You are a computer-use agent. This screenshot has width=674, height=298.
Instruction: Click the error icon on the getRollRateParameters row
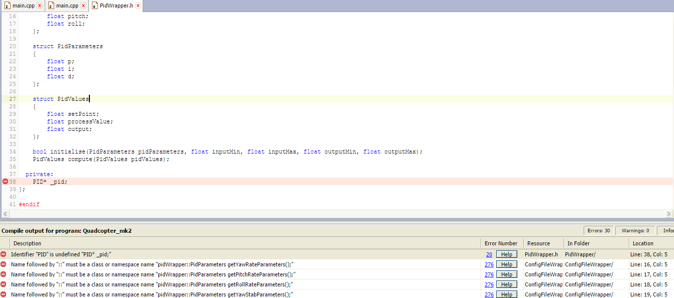(x=4, y=284)
